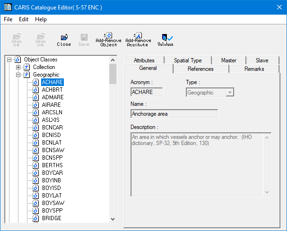Open the Type dropdown showing Geographic
The height and width of the screenshot is (231, 287).
[x=230, y=93]
